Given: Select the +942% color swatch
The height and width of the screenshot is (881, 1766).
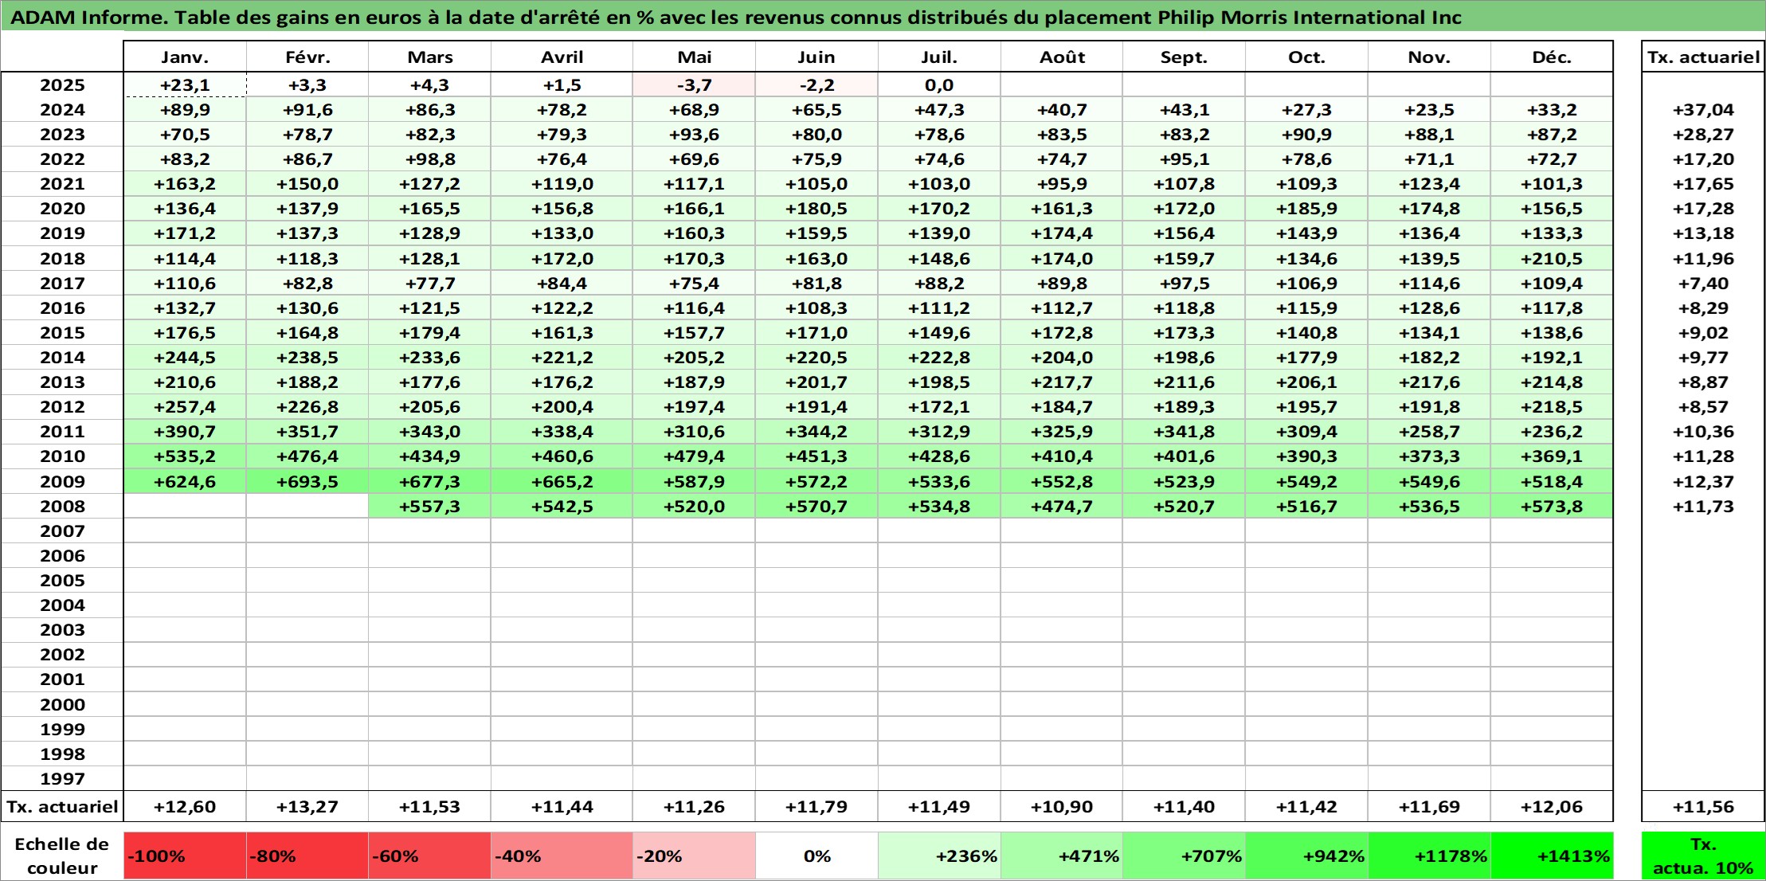Looking at the screenshot, I should pyautogui.click(x=1306, y=856).
